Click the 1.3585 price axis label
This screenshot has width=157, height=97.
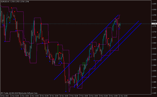(x=154, y=60)
